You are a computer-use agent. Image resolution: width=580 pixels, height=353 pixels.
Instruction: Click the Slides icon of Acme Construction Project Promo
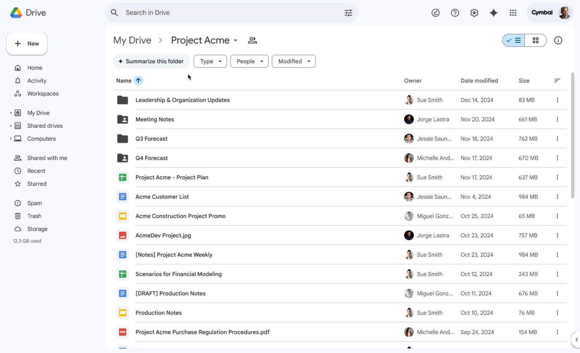pyautogui.click(x=122, y=216)
